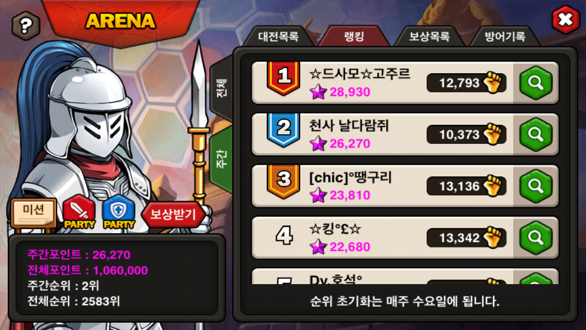Tap the fist power icon for rank 1
This screenshot has width=586, height=330.
[x=493, y=82]
